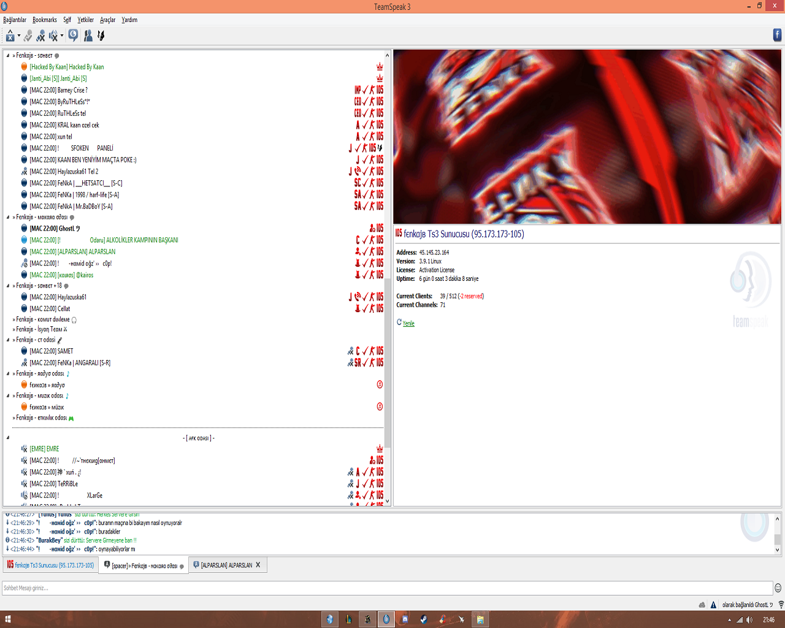Click the cloud sync icon in status bar
This screenshot has width=785, height=628.
click(x=702, y=605)
